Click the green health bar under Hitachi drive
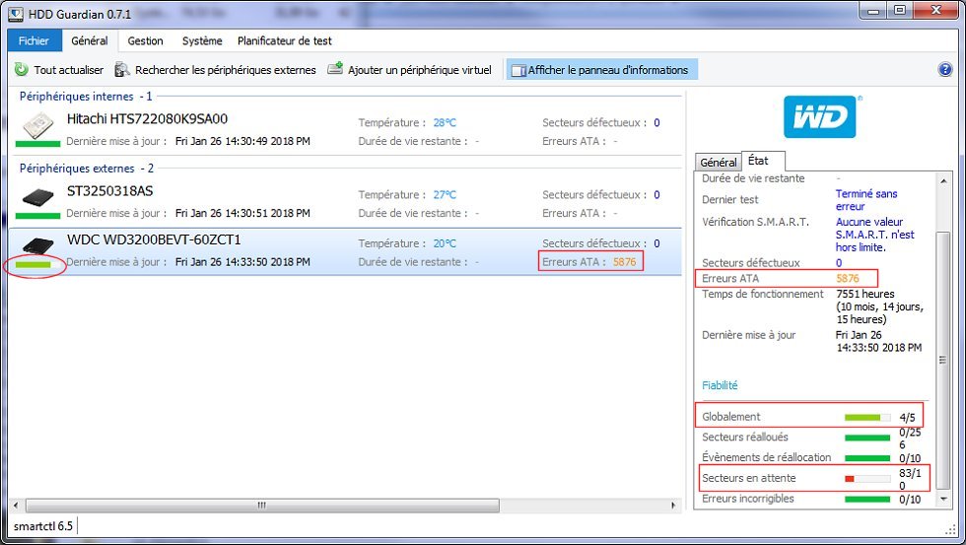 37,144
